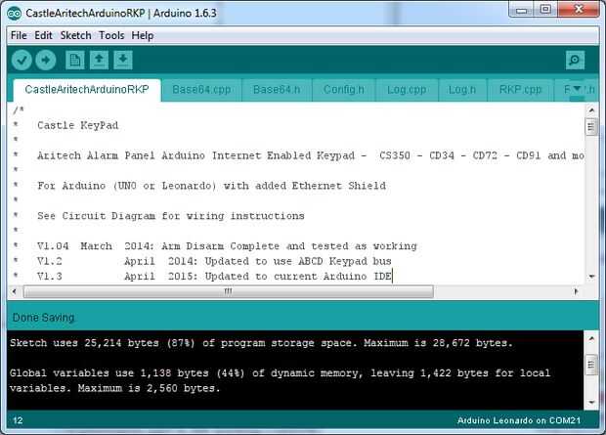Click the Arduino logo in title bar

pyautogui.click(x=15, y=13)
